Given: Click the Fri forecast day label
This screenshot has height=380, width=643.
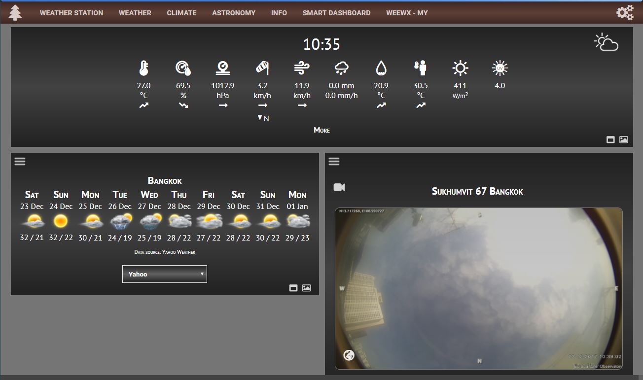Looking at the screenshot, I should pos(209,195).
